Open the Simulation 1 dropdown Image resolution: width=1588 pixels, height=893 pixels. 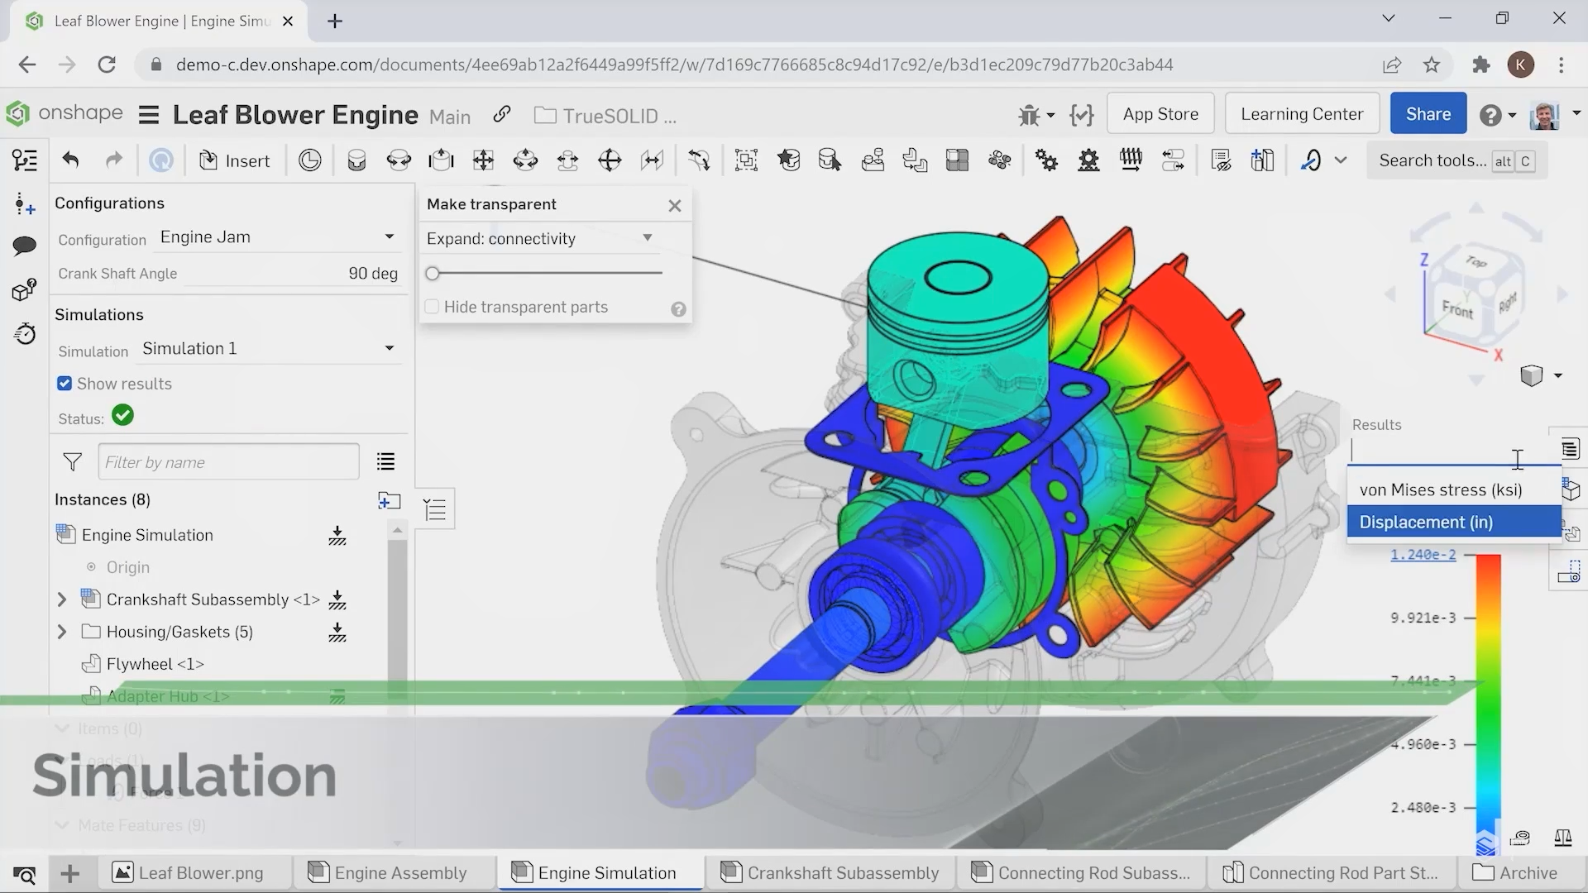(269, 349)
